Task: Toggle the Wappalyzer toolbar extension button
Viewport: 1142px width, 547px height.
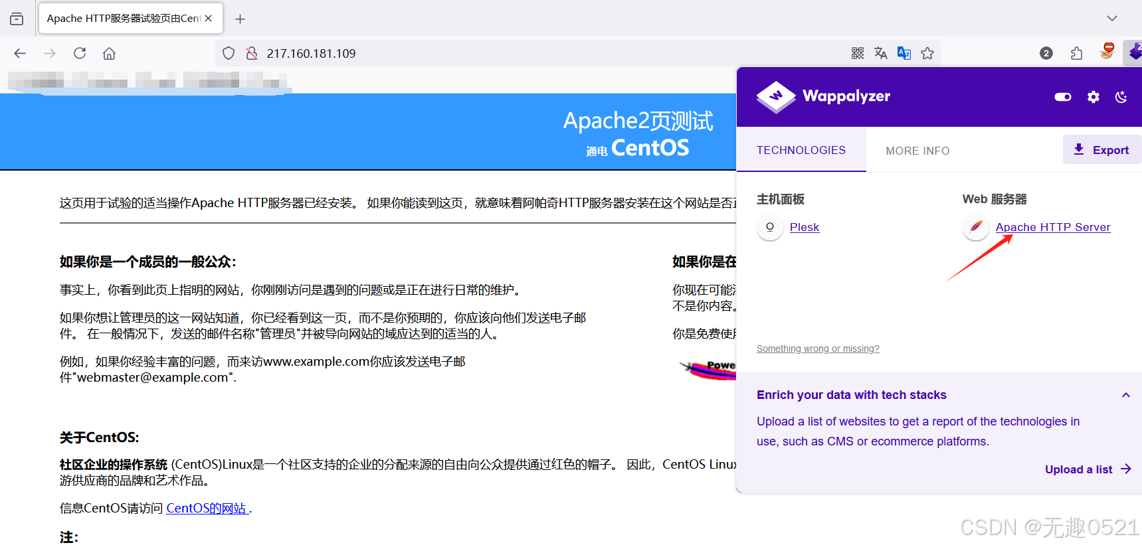Action: (x=1134, y=52)
